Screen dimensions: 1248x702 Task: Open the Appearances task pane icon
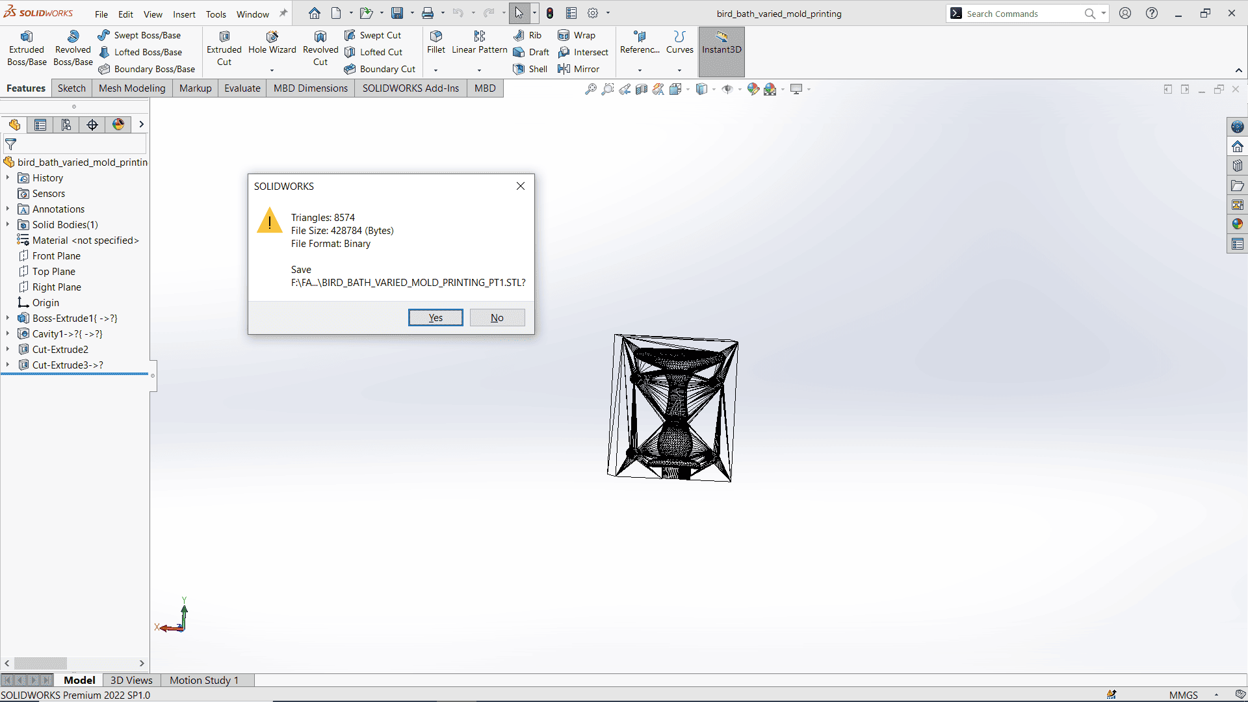(1238, 224)
